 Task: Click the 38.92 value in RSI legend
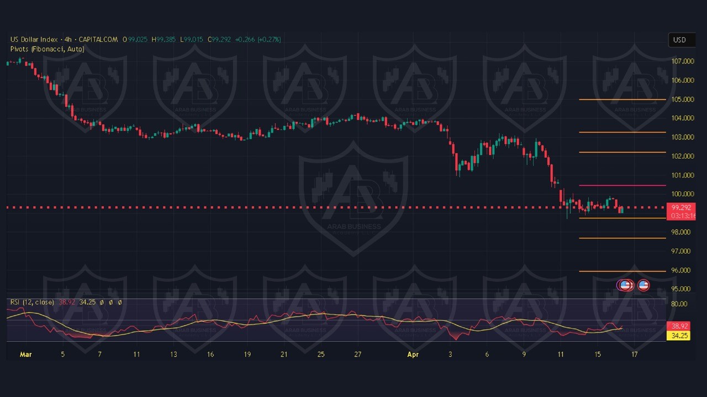[67, 302]
